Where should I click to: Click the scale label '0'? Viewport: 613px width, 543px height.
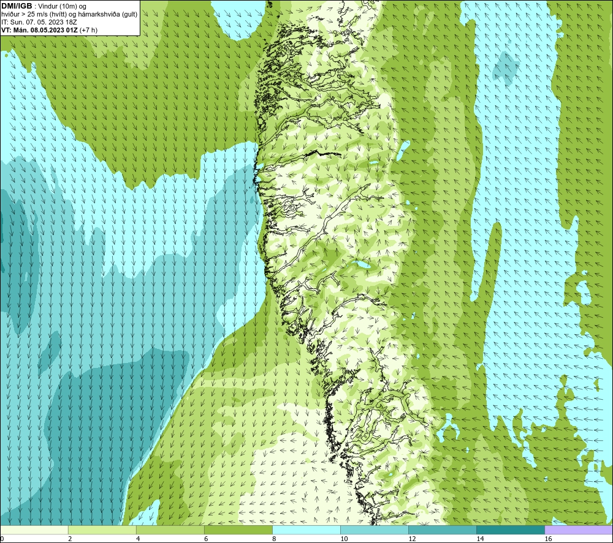[2, 539]
